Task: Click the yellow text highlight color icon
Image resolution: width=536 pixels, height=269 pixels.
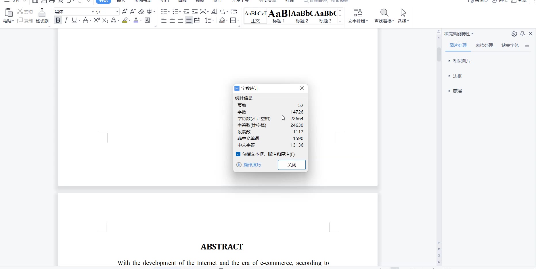Action: (x=125, y=20)
